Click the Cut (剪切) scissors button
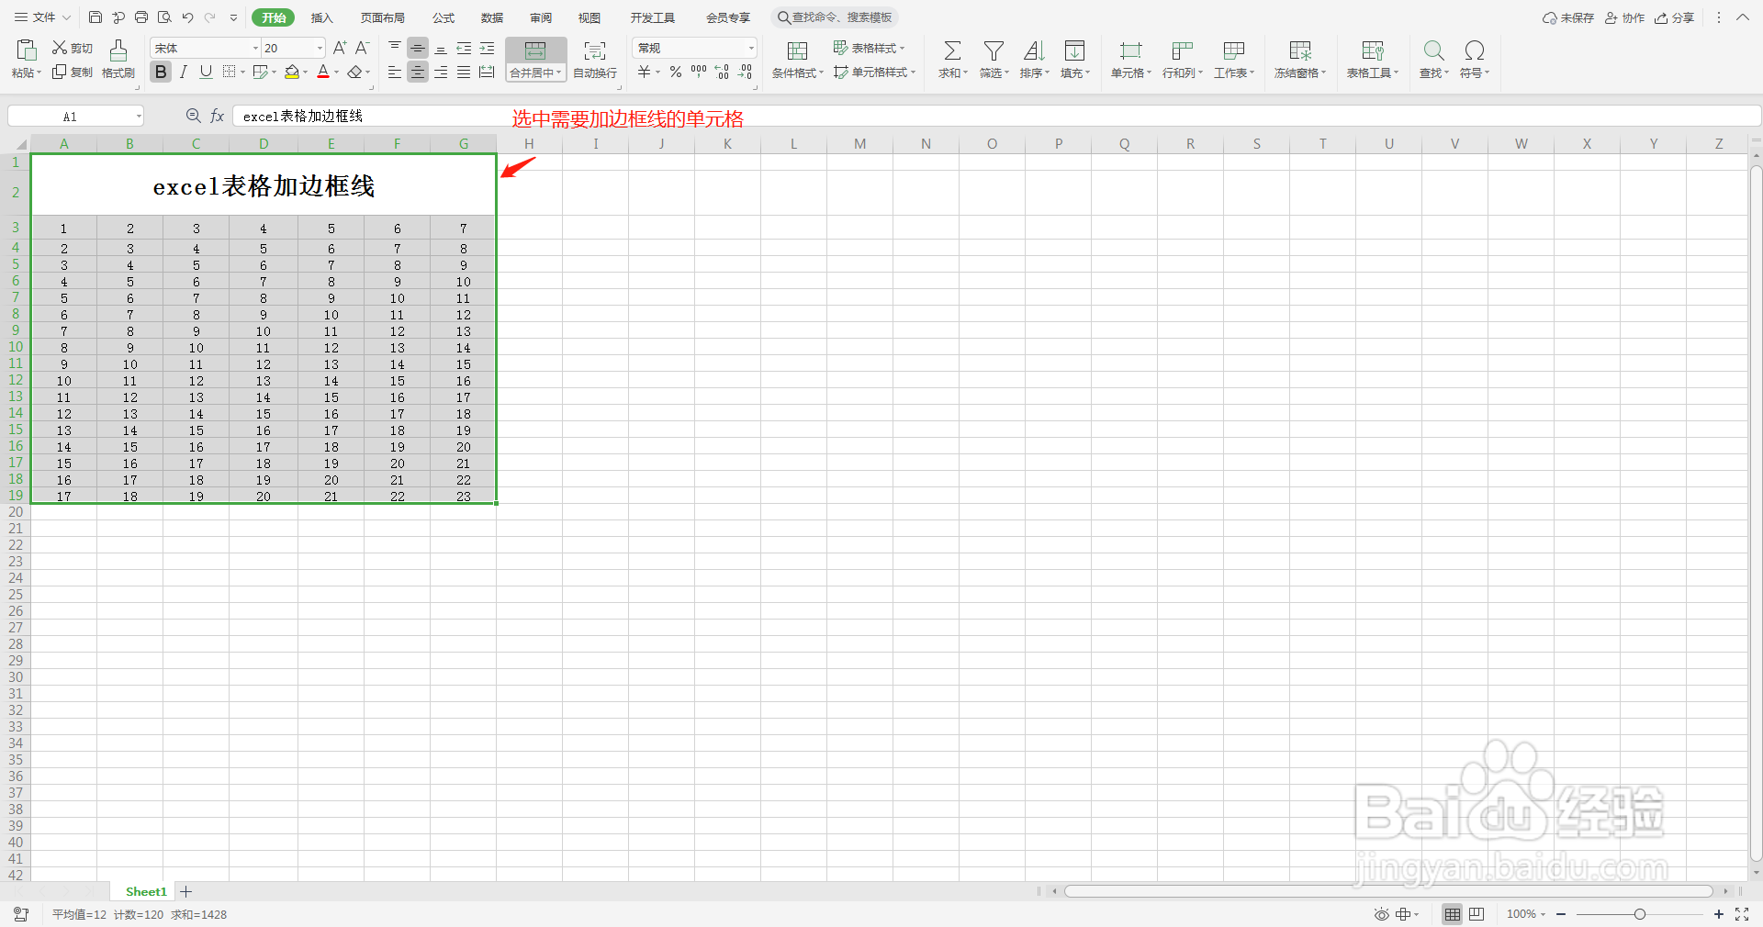 click(x=72, y=48)
